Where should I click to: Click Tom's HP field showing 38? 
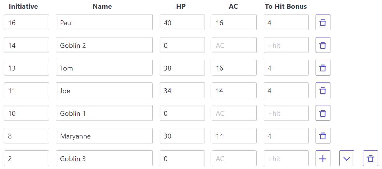pyautogui.click(x=182, y=68)
